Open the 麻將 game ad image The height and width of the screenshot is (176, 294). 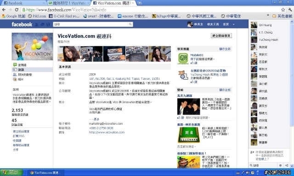[x=189, y=135]
